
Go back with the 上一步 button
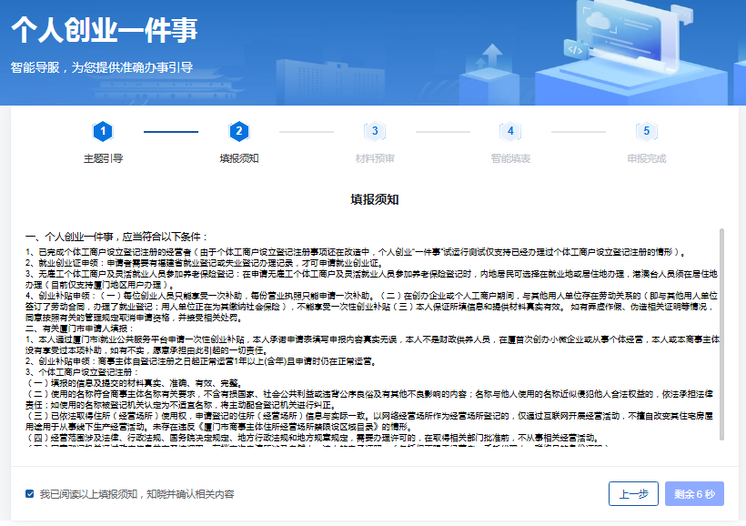(x=633, y=494)
